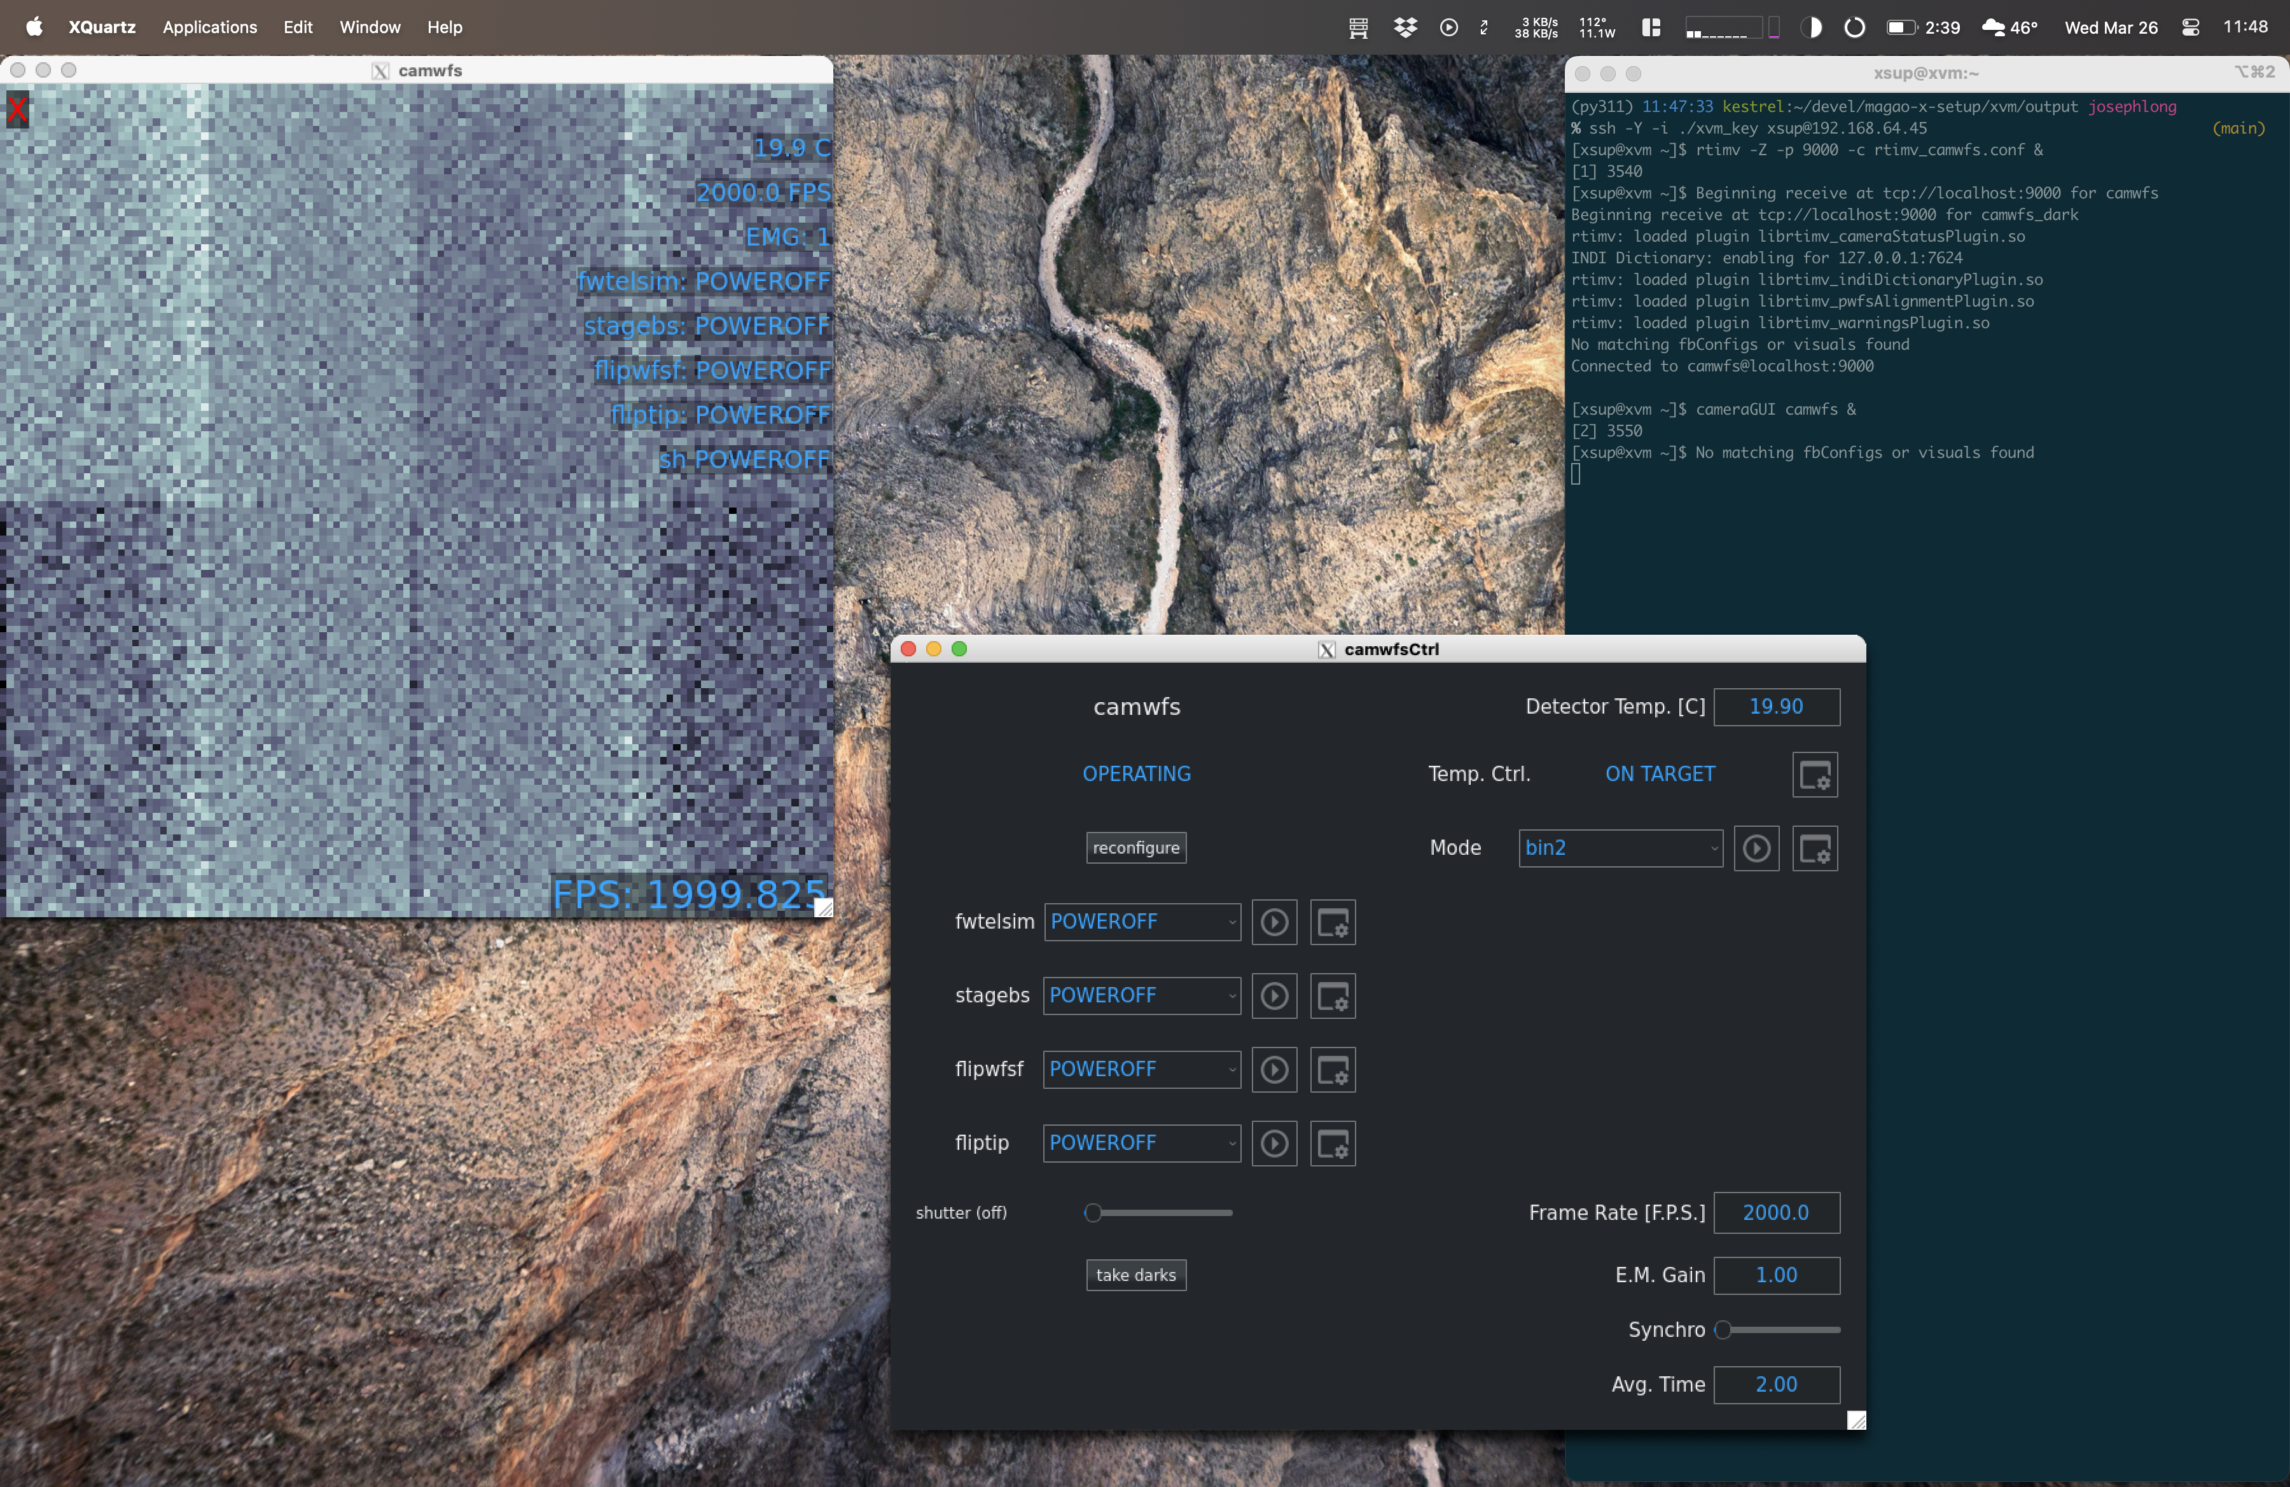Click the 'stagebs: POWEROFF' overlay text

[x=707, y=326]
